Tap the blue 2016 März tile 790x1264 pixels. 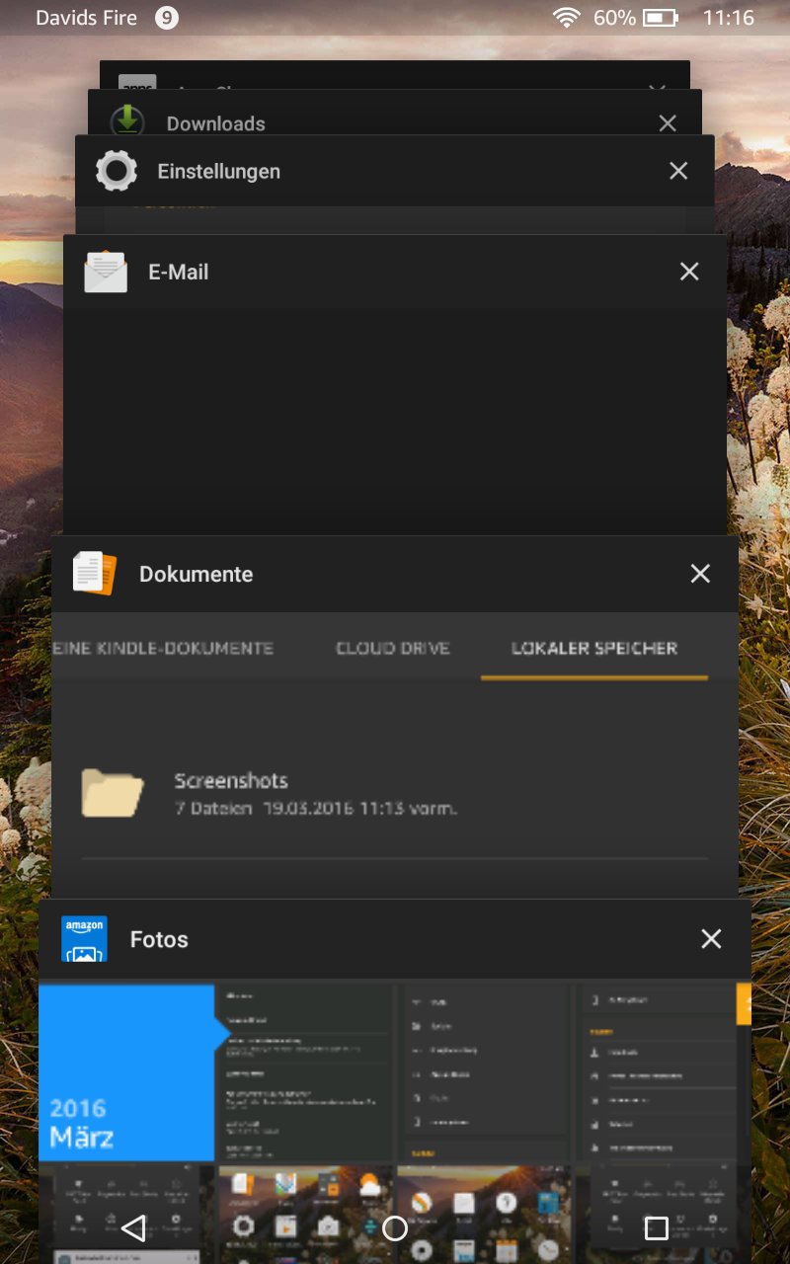point(126,1072)
